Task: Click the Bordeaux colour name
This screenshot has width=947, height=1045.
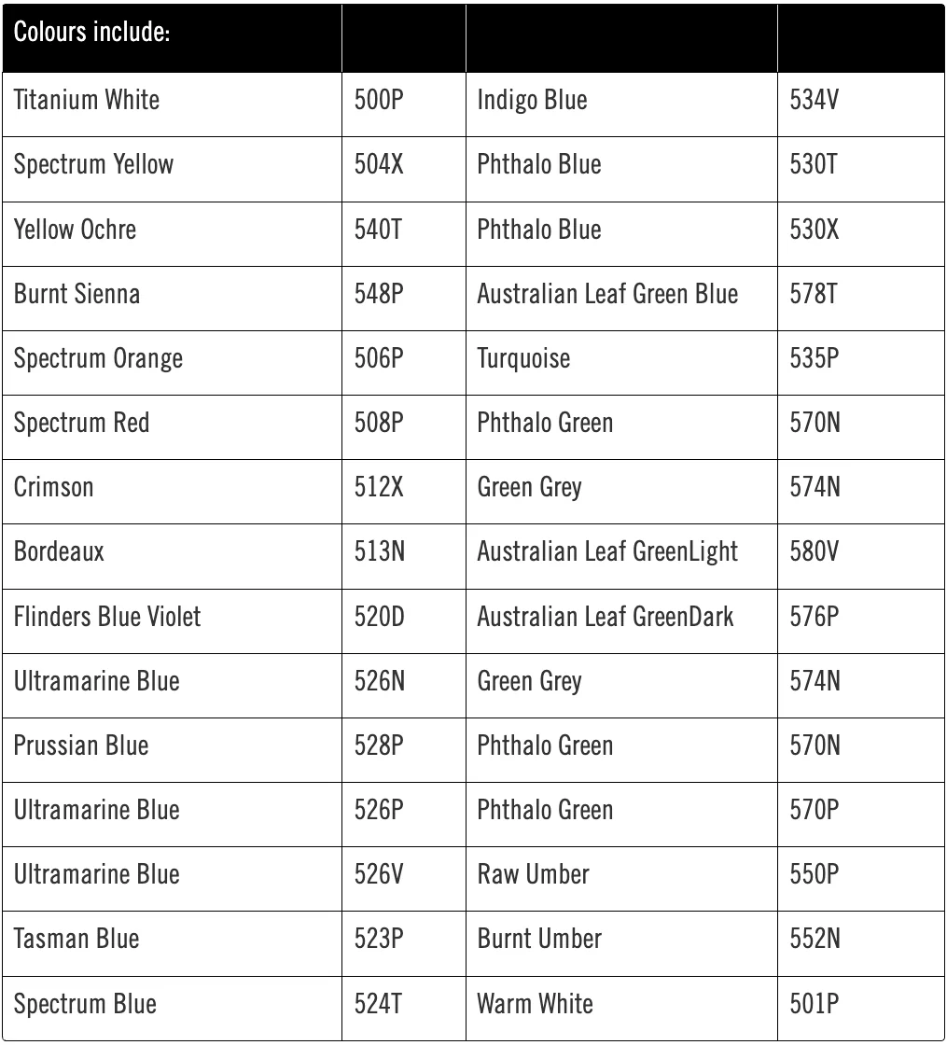Action: [x=59, y=551]
